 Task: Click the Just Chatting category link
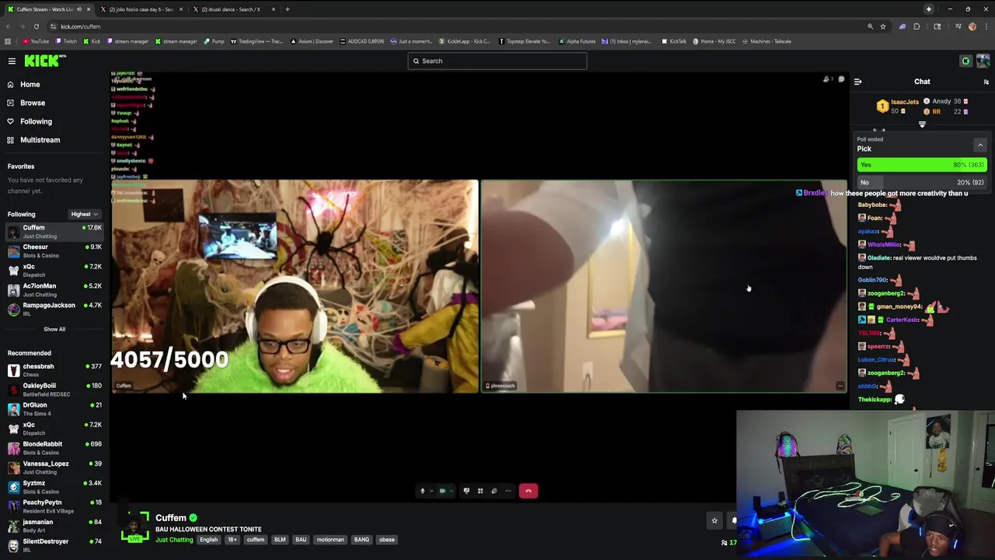[174, 540]
